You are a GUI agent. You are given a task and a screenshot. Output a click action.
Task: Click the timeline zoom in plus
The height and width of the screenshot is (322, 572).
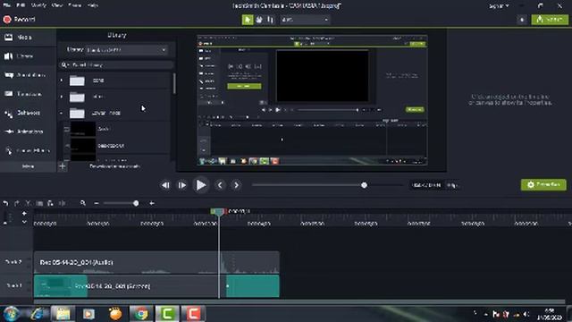coord(152,203)
